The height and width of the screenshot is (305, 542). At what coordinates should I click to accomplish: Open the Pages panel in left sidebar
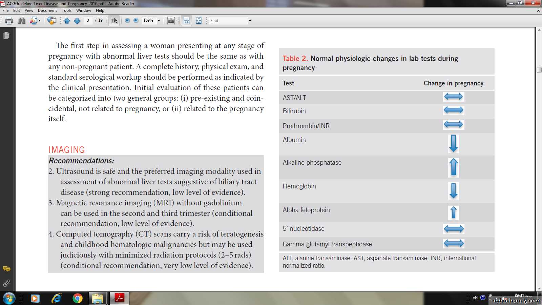(6, 36)
